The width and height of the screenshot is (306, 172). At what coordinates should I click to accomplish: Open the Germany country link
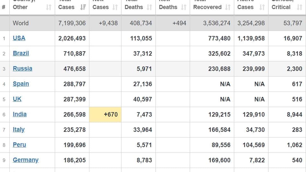coord(25,160)
